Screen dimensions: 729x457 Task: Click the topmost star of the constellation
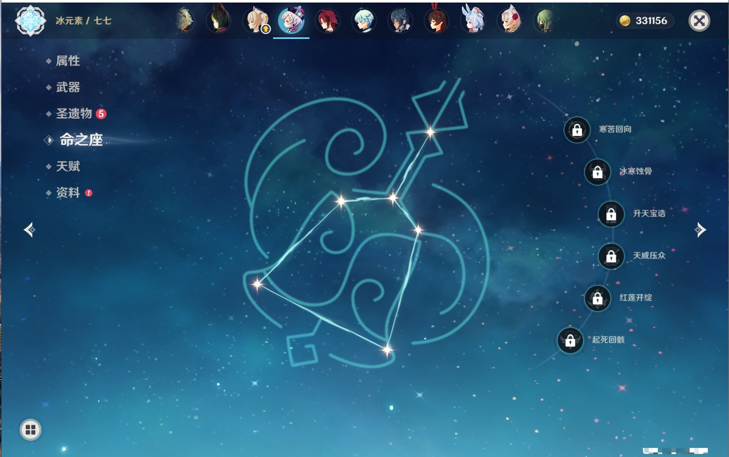pyautogui.click(x=430, y=132)
